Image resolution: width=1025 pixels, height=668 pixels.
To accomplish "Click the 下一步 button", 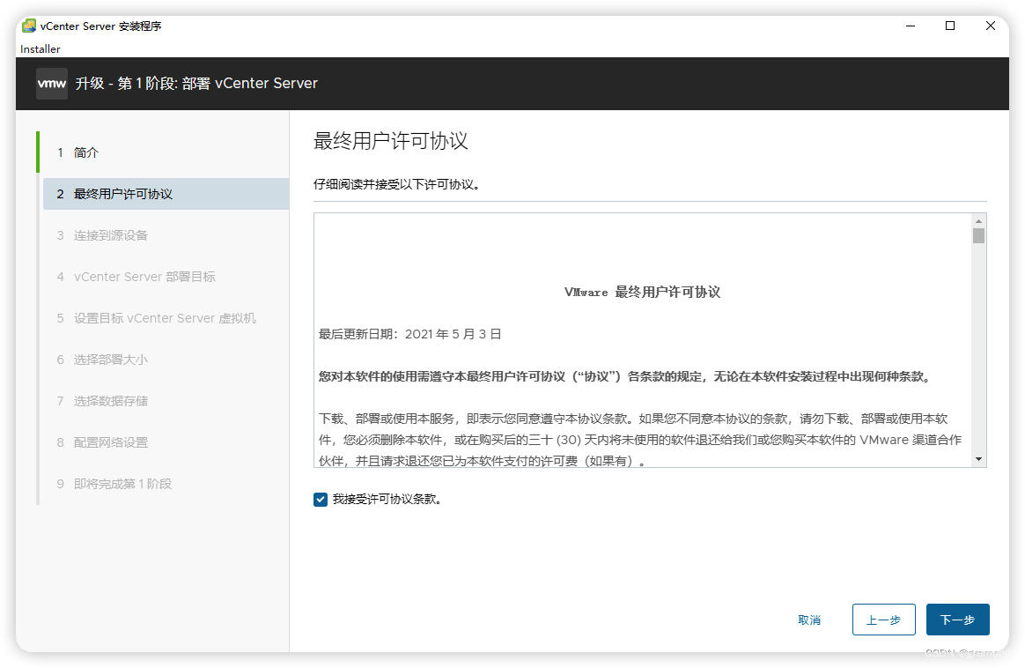I will point(957,620).
